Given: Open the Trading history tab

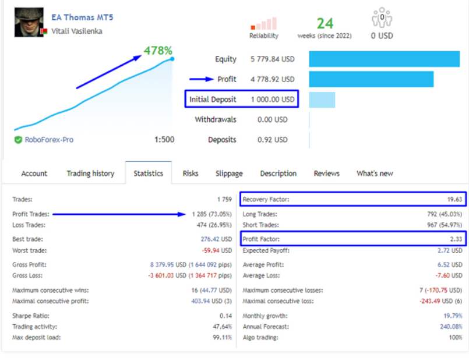Looking at the screenshot, I should click(90, 173).
